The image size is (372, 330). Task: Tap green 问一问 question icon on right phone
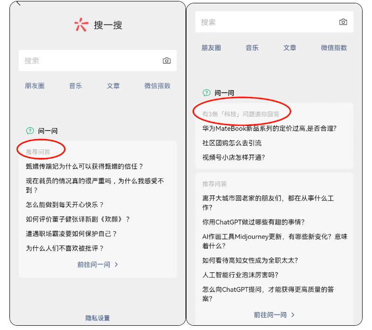click(x=206, y=93)
